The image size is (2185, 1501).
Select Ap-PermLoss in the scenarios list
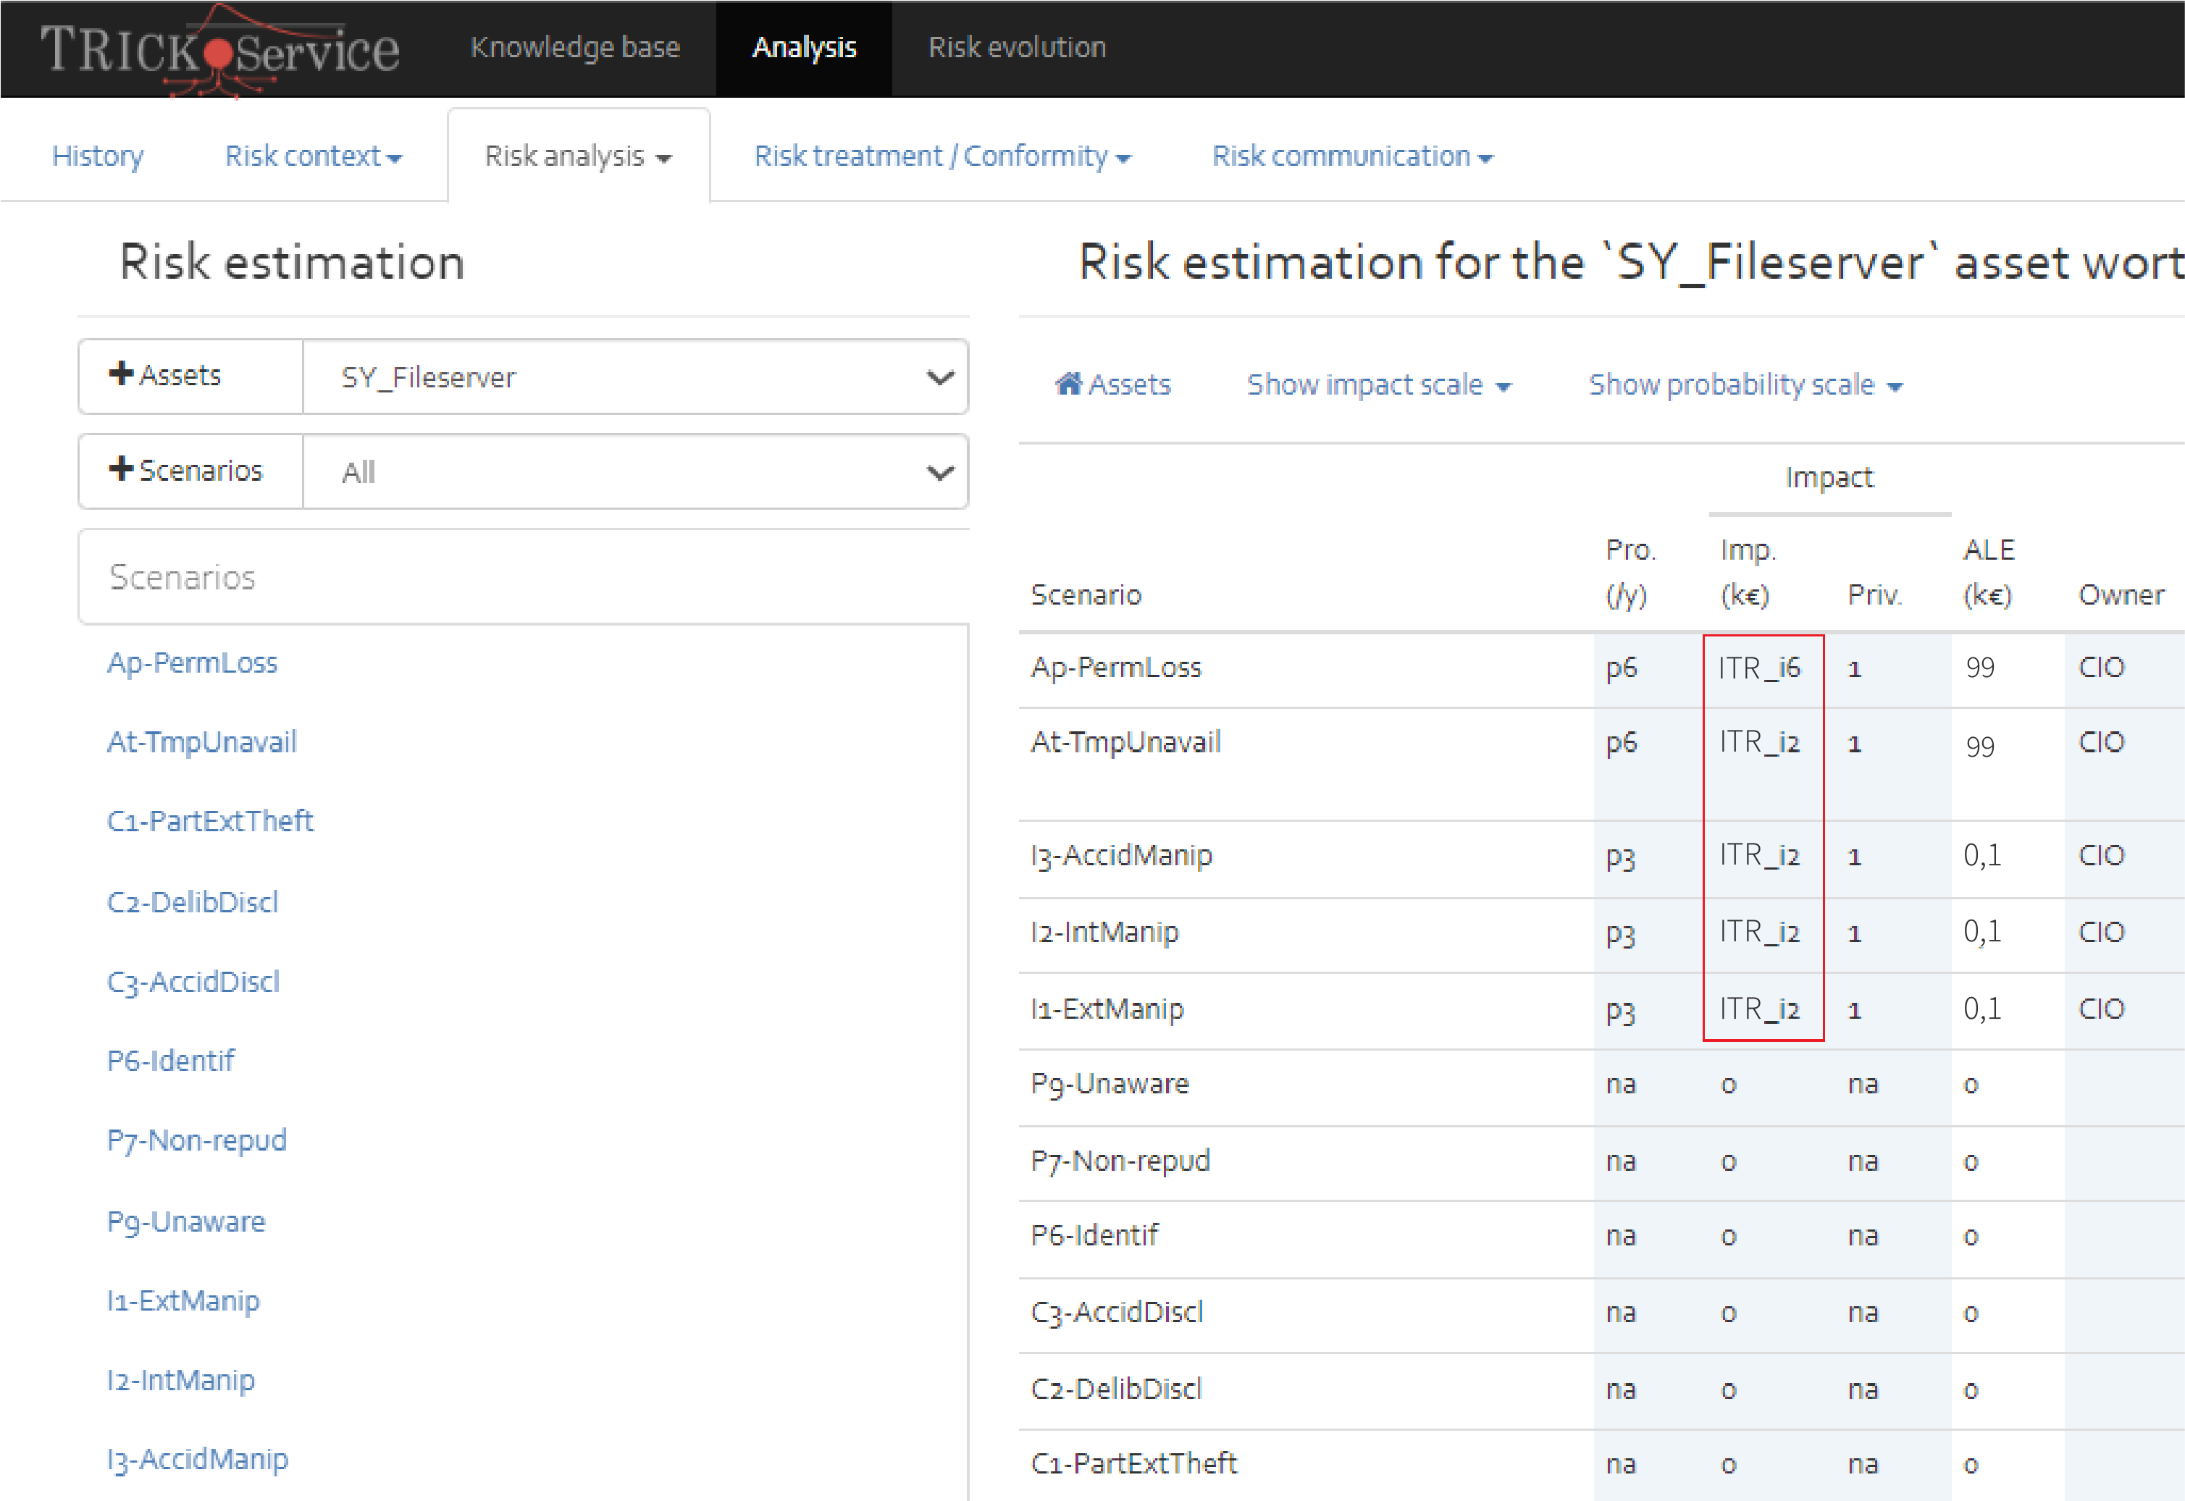192,663
